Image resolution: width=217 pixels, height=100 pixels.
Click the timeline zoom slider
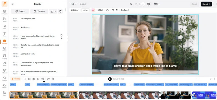206,79
